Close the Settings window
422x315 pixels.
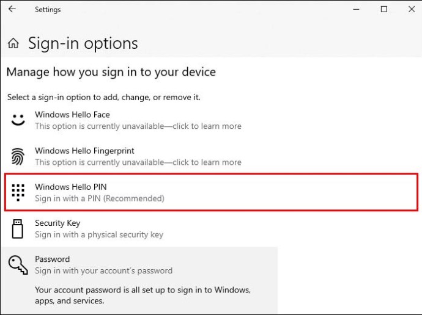(412, 9)
